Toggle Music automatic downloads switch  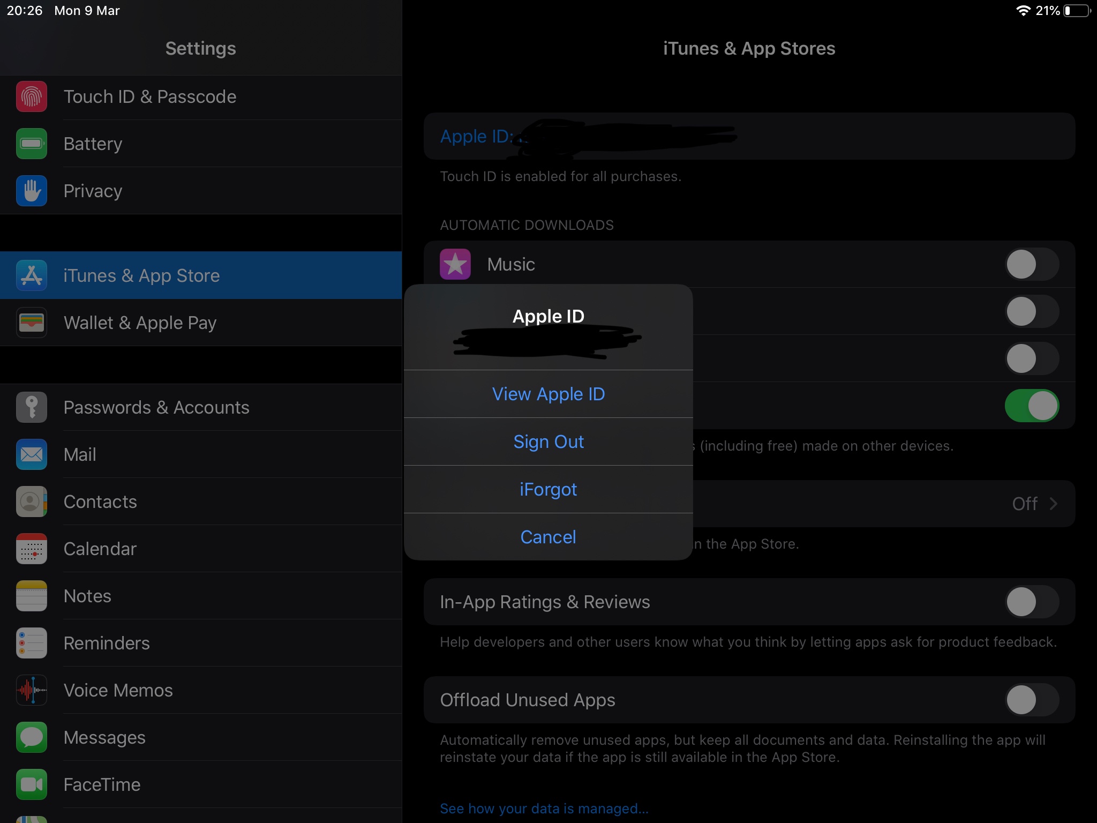(1031, 264)
